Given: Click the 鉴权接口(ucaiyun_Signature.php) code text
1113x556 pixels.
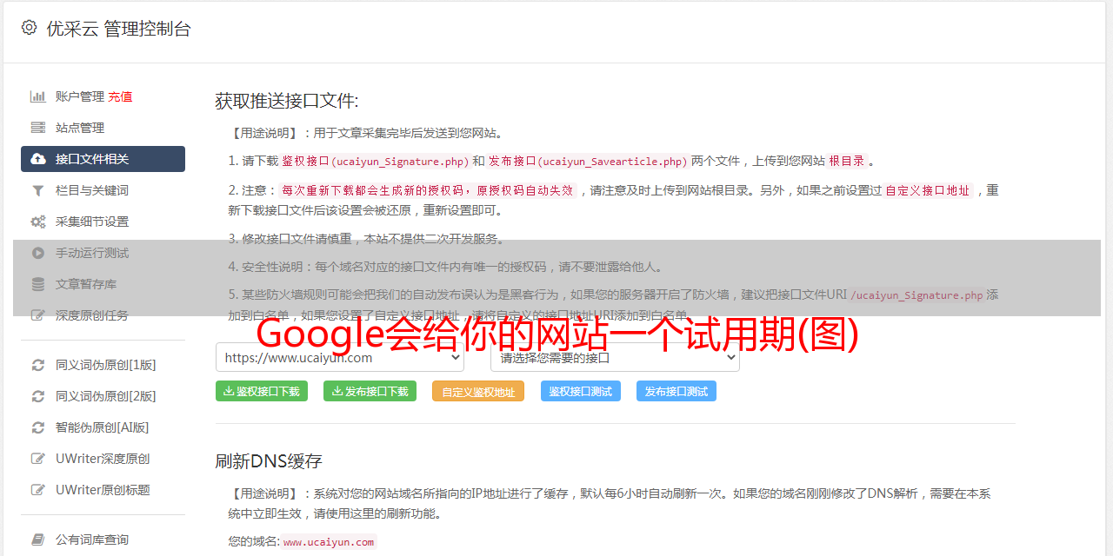Looking at the screenshot, I should tap(376, 161).
